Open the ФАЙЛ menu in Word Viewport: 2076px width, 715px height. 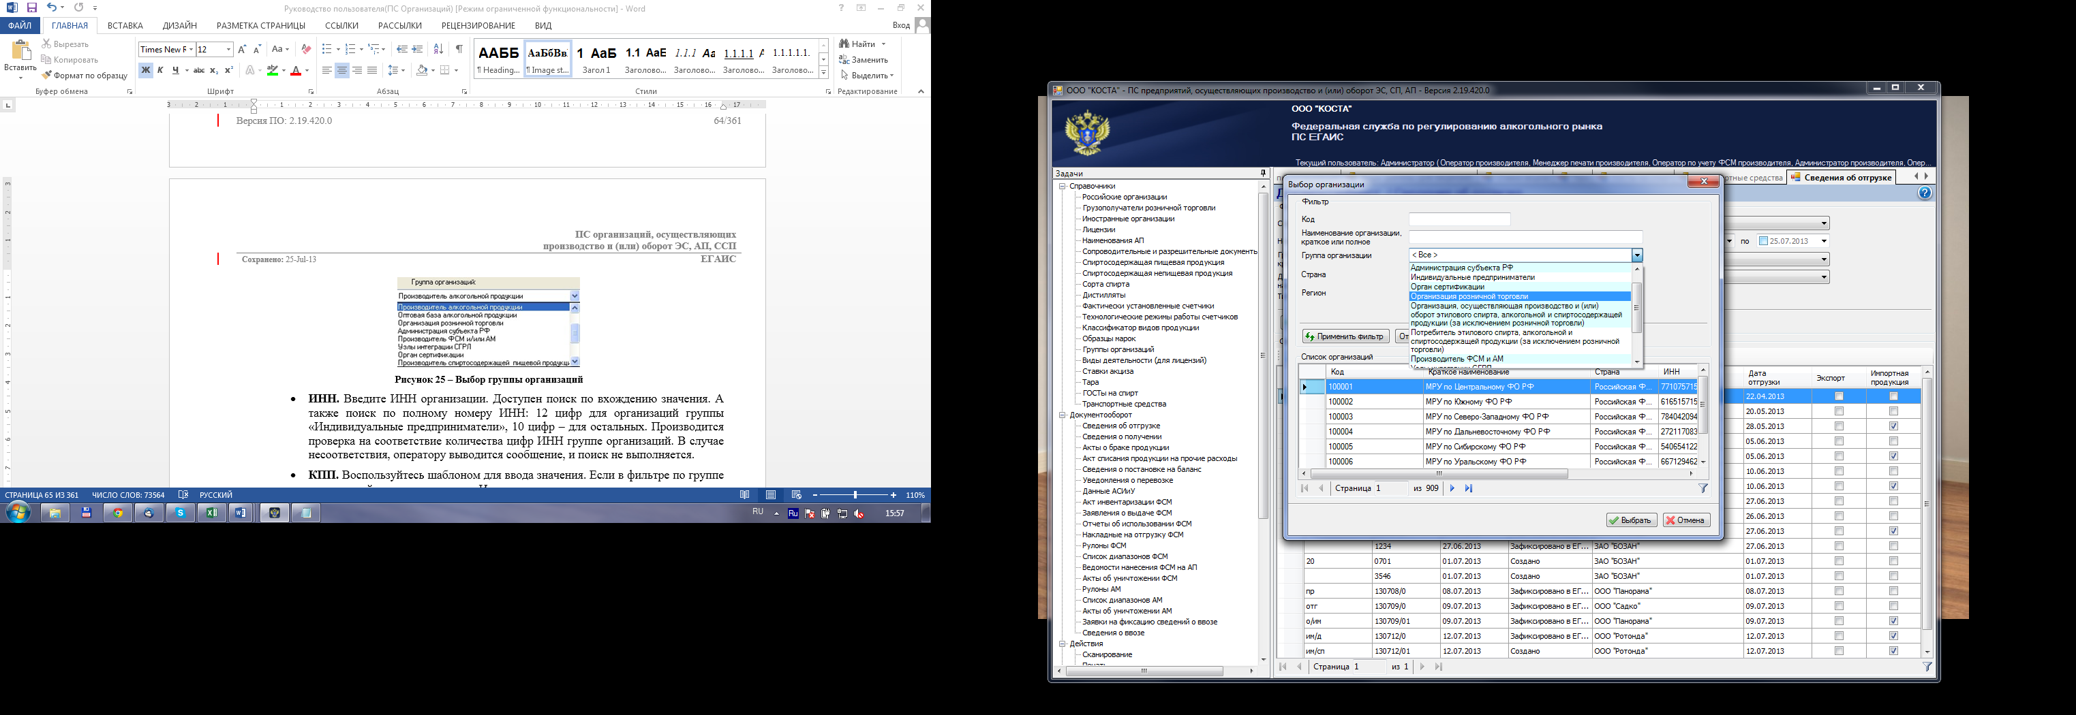[20, 26]
